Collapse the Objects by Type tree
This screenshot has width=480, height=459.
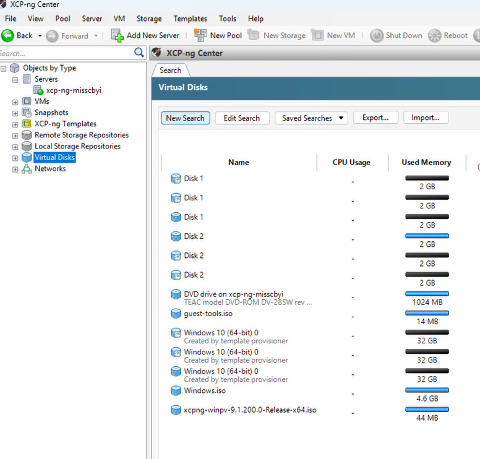(x=3, y=69)
